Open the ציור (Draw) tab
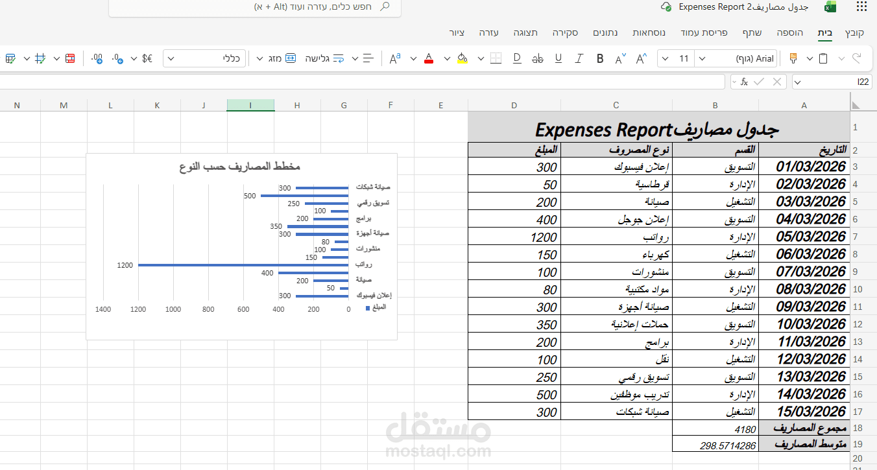This screenshot has width=877, height=470. click(457, 32)
